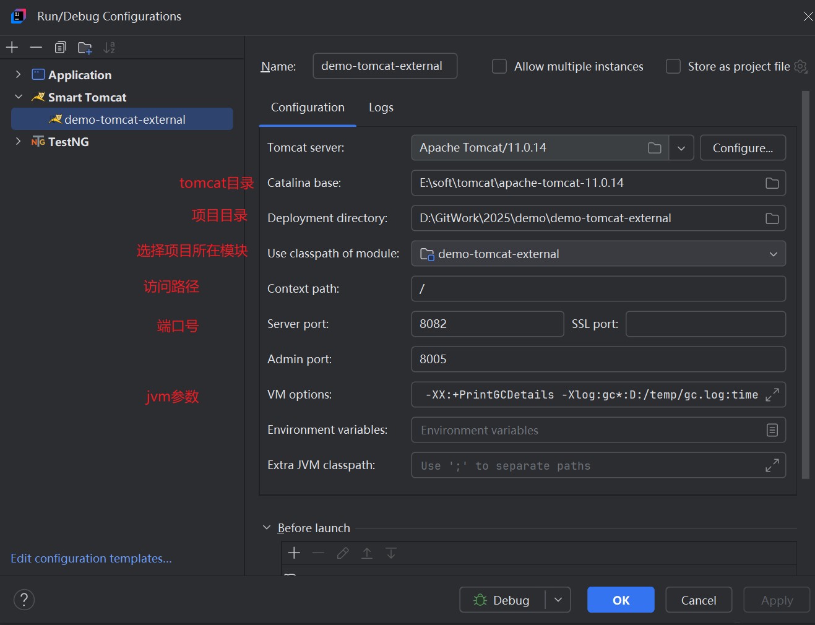
Task: Open Environment variables editor icon
Action: point(772,430)
